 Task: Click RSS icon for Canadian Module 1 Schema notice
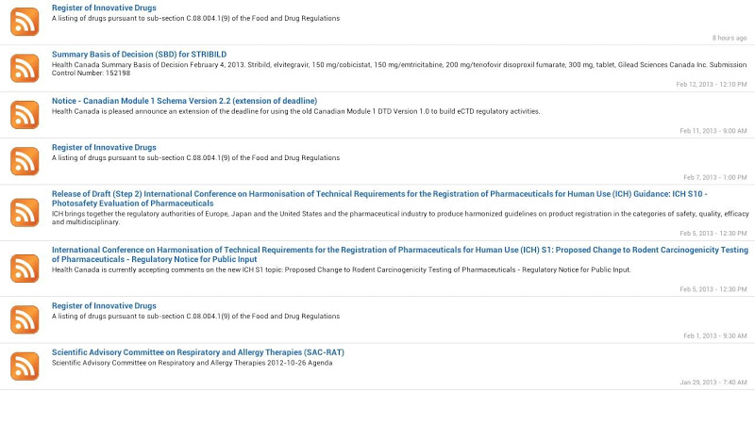[25, 115]
